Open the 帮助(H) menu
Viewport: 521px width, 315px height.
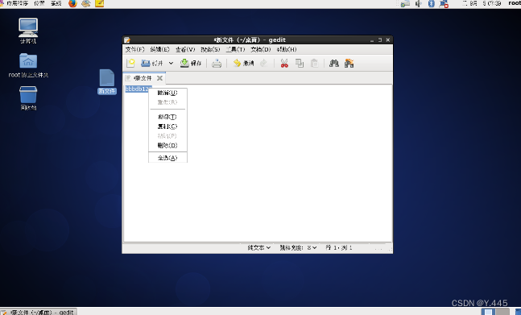(x=287, y=49)
